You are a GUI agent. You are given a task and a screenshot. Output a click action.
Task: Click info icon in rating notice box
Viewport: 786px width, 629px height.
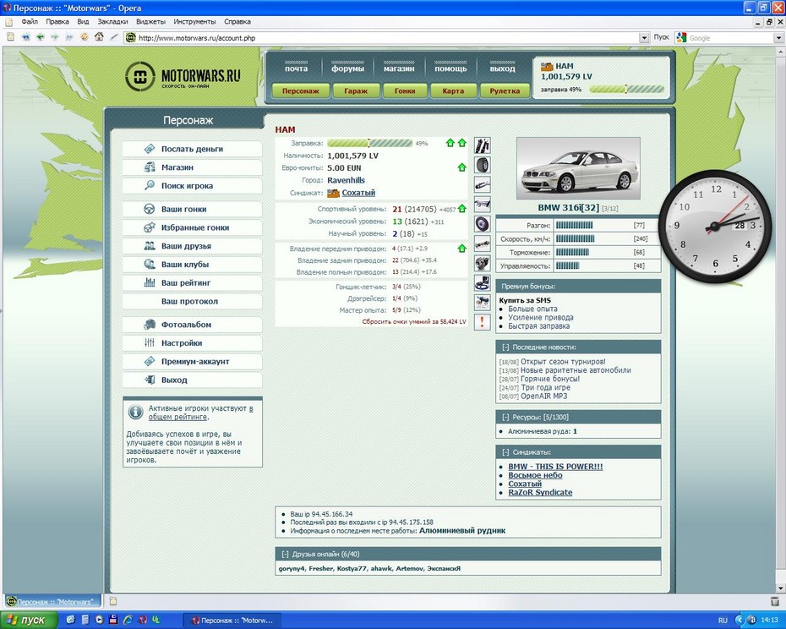(x=135, y=413)
